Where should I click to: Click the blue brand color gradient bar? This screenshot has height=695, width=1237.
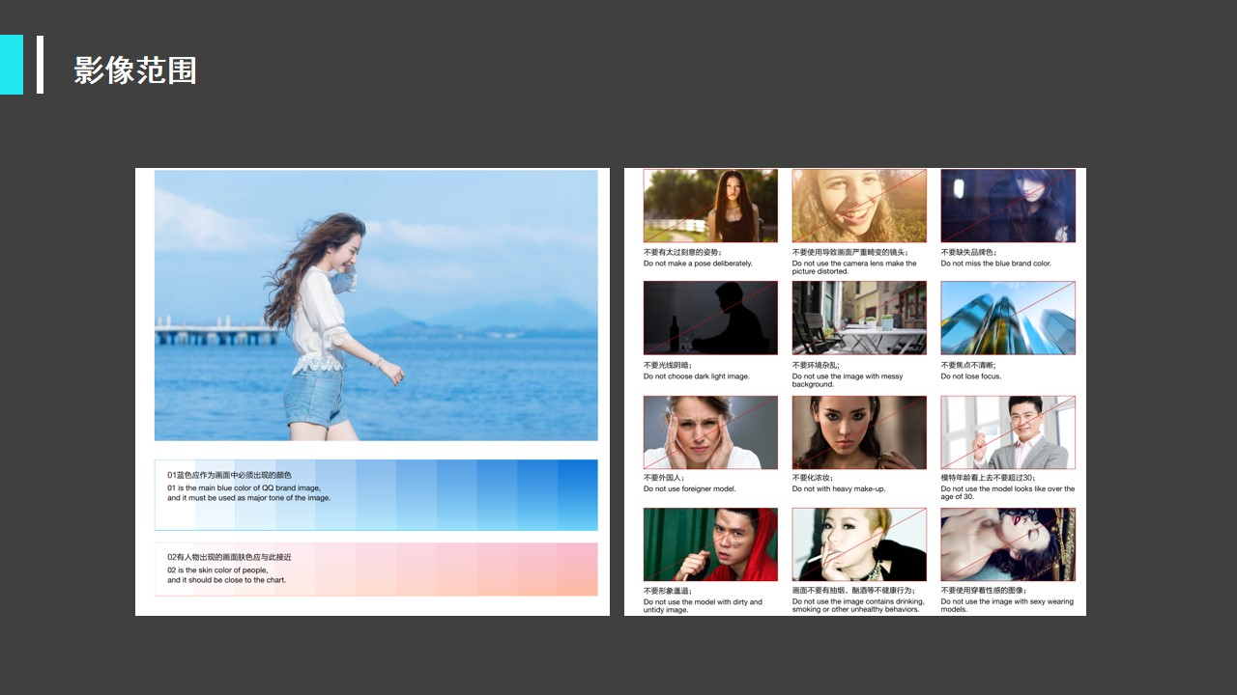[x=376, y=495]
